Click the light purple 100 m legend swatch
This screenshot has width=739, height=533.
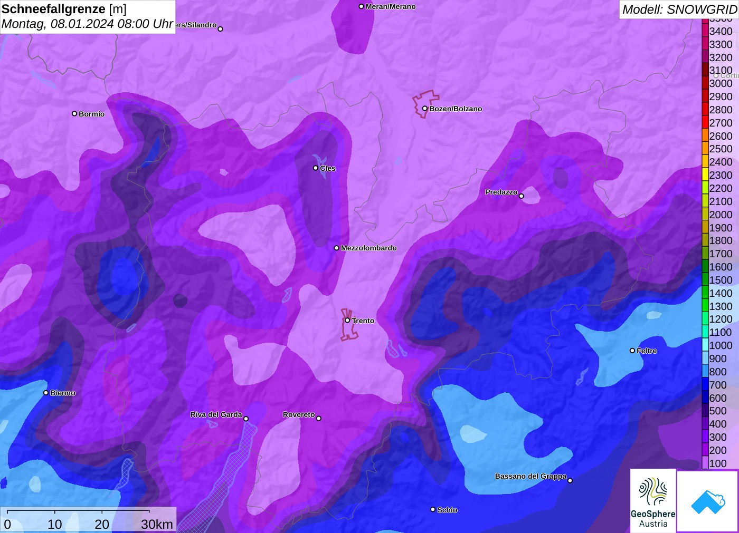[x=705, y=463]
